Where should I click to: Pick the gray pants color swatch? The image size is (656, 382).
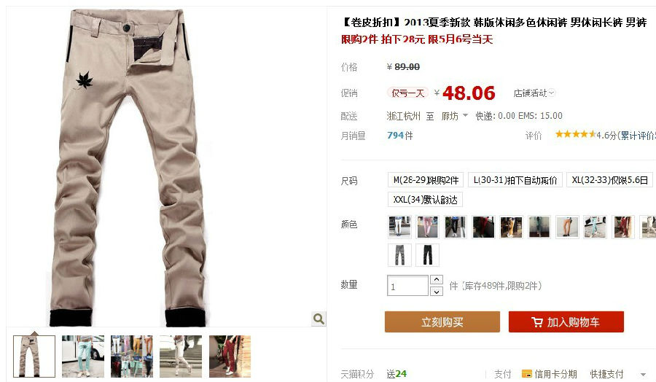click(x=399, y=255)
